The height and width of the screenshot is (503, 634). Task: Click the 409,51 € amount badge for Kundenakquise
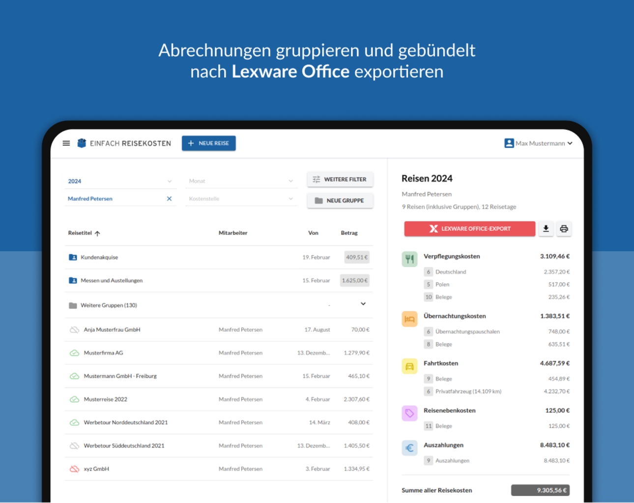point(356,257)
